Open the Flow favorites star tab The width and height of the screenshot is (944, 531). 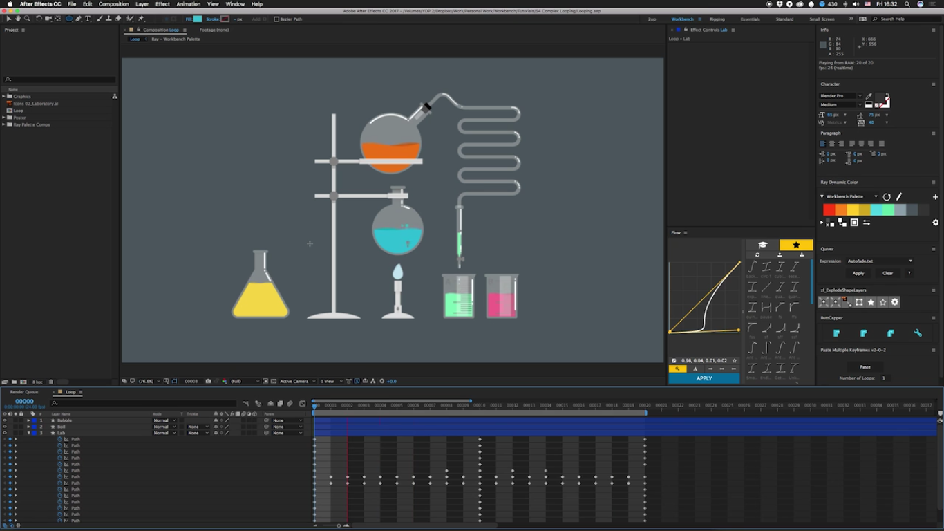tap(796, 245)
